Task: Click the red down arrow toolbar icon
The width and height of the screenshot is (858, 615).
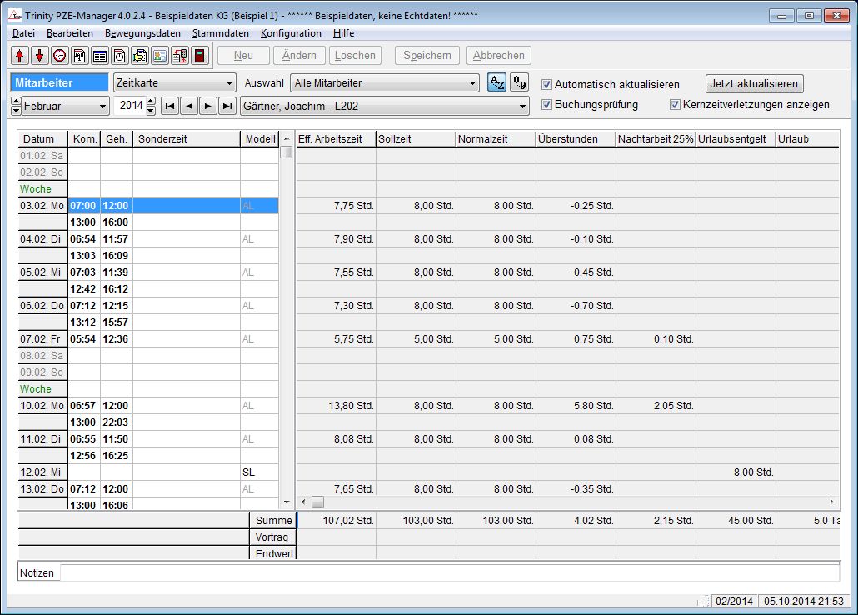Action: coord(39,56)
